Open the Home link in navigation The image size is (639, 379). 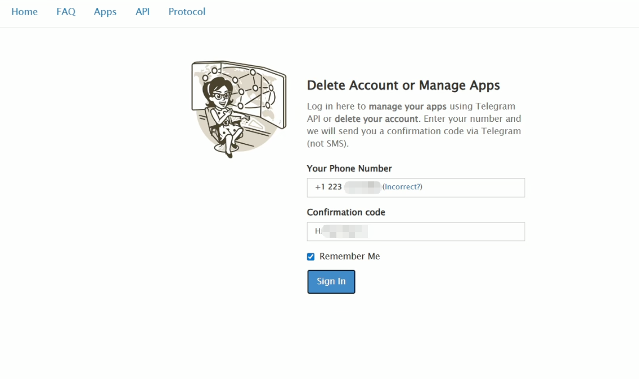24,12
